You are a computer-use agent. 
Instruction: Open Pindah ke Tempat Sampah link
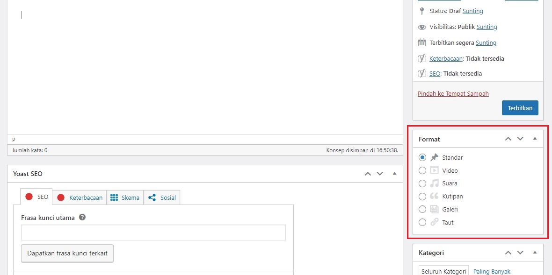(453, 93)
